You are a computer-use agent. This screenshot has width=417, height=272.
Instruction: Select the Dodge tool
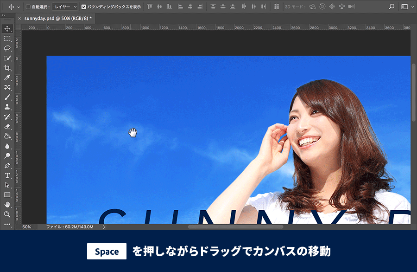(7, 155)
